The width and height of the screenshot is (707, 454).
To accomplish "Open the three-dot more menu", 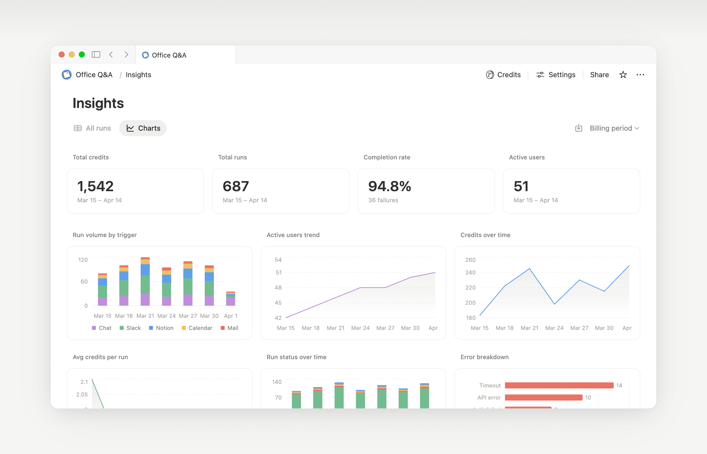I will (640, 75).
